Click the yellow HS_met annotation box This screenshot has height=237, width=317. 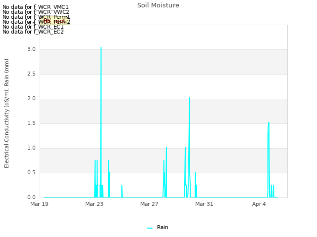click(54, 21)
